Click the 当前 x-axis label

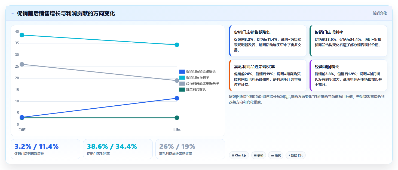tap(22, 130)
